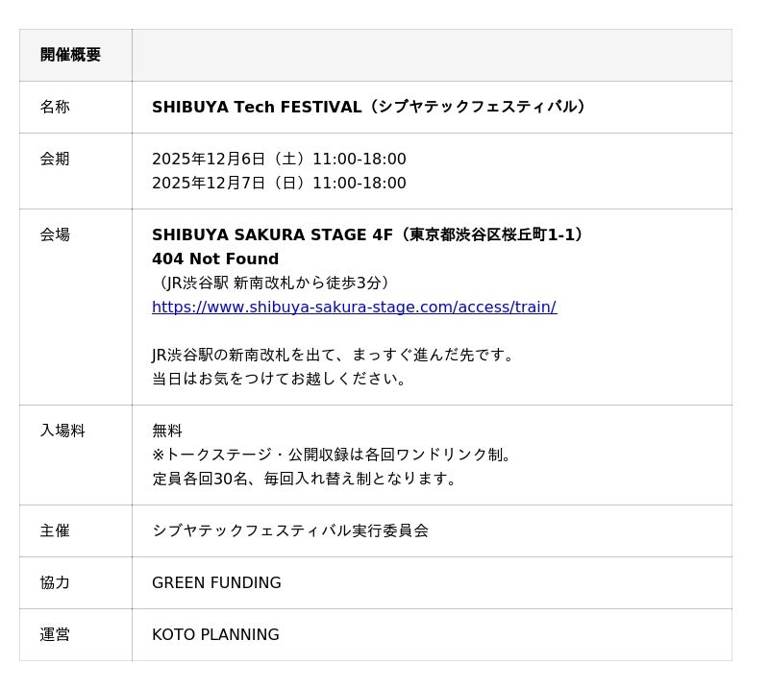Click the 会場 row label
The width and height of the screenshot is (769, 690).
[x=55, y=234]
